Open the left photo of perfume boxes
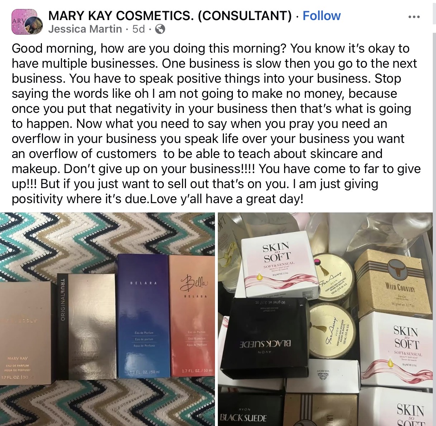436x426 pixels. (x=107, y=319)
